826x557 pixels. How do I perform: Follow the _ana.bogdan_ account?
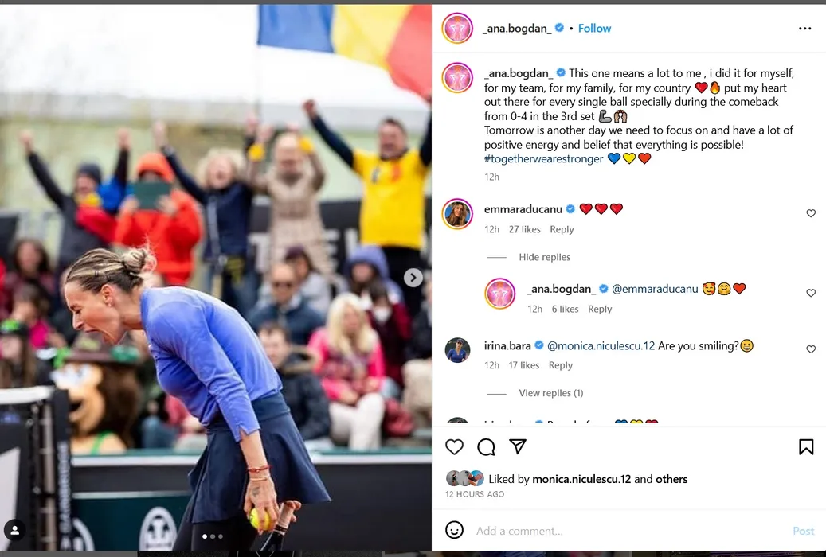click(x=594, y=29)
